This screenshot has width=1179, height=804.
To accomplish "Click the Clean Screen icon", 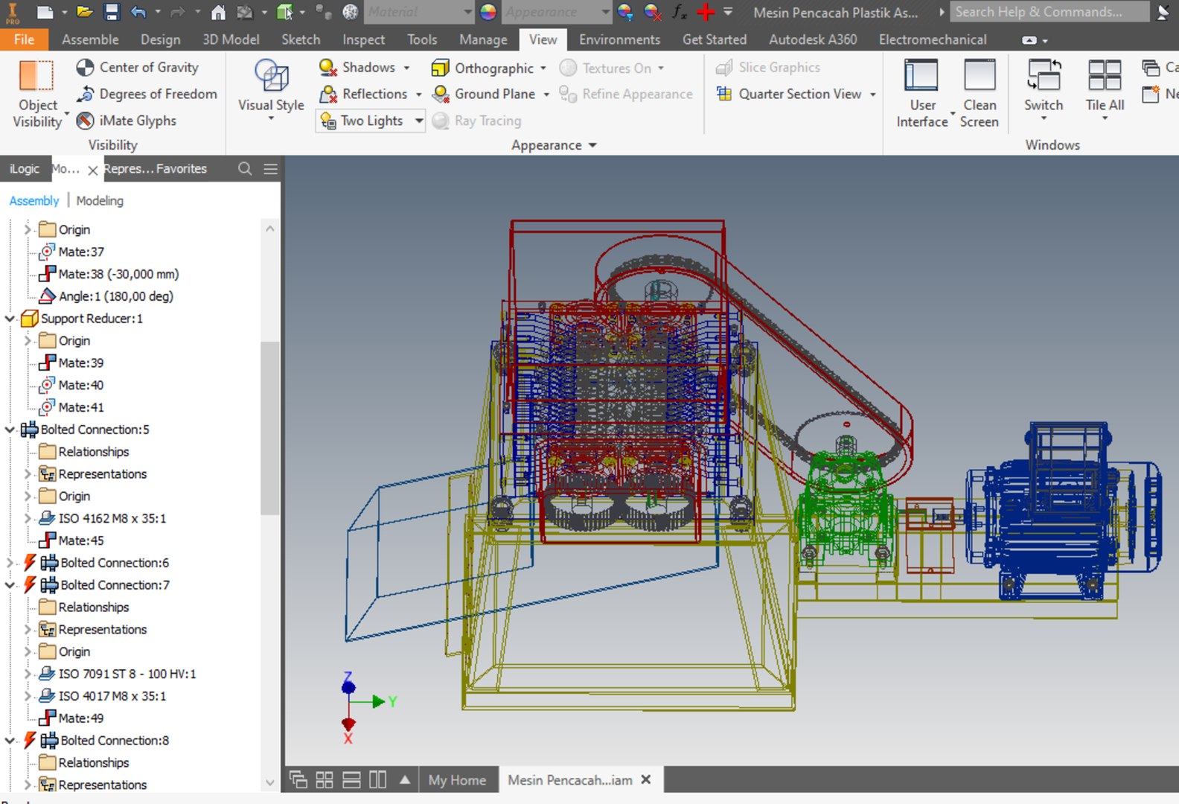I will pyautogui.click(x=979, y=75).
